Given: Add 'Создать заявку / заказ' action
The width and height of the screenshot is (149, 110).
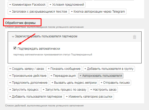Looking at the screenshot, I should coord(27,69).
